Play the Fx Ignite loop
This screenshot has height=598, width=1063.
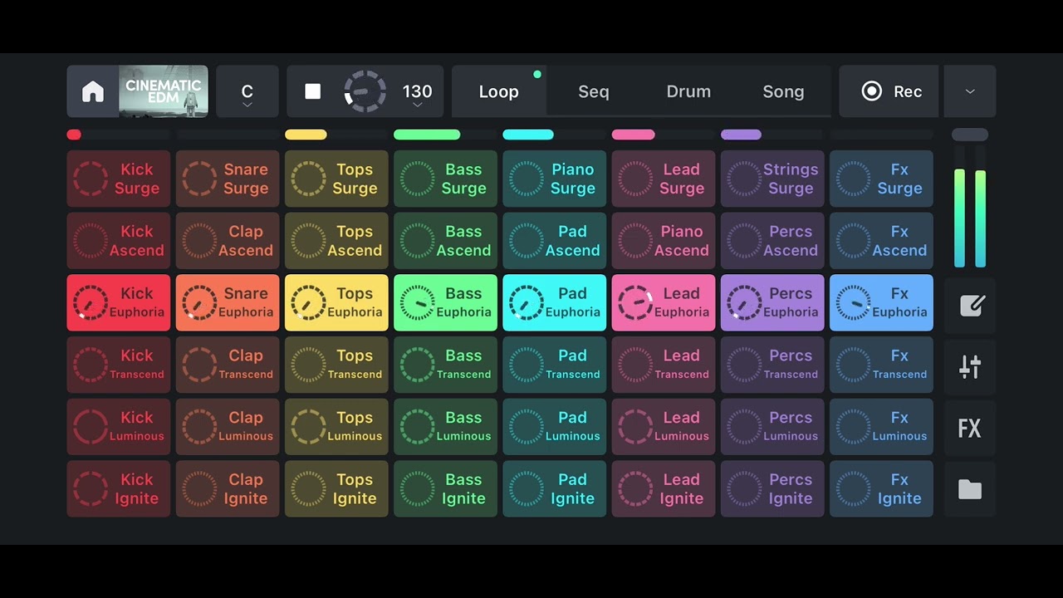coord(881,489)
